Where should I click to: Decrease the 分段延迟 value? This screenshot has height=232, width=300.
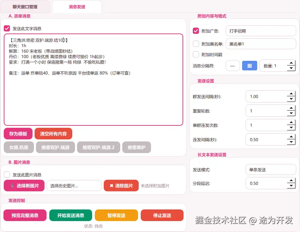(291, 186)
